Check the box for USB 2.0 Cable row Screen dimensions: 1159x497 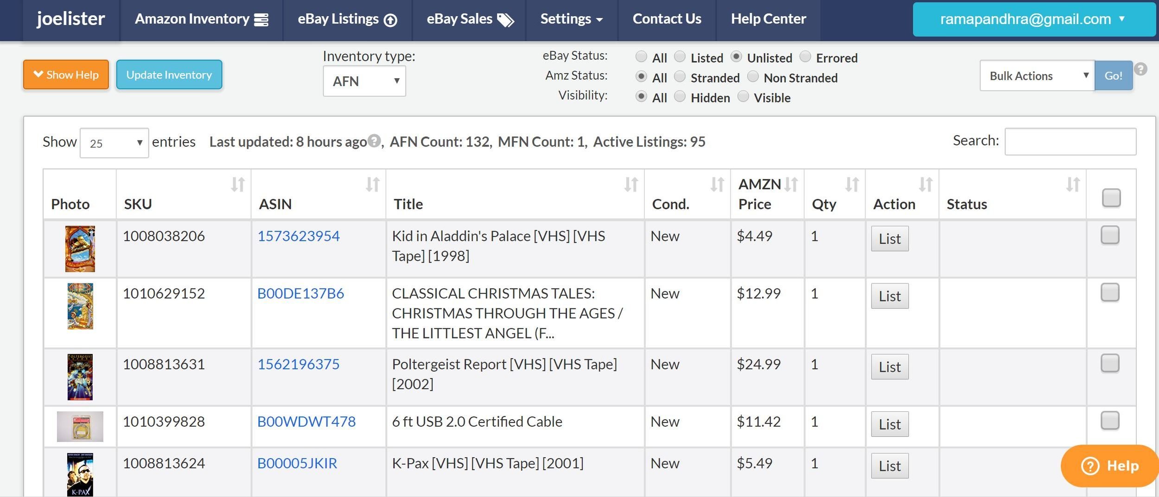[1110, 421]
